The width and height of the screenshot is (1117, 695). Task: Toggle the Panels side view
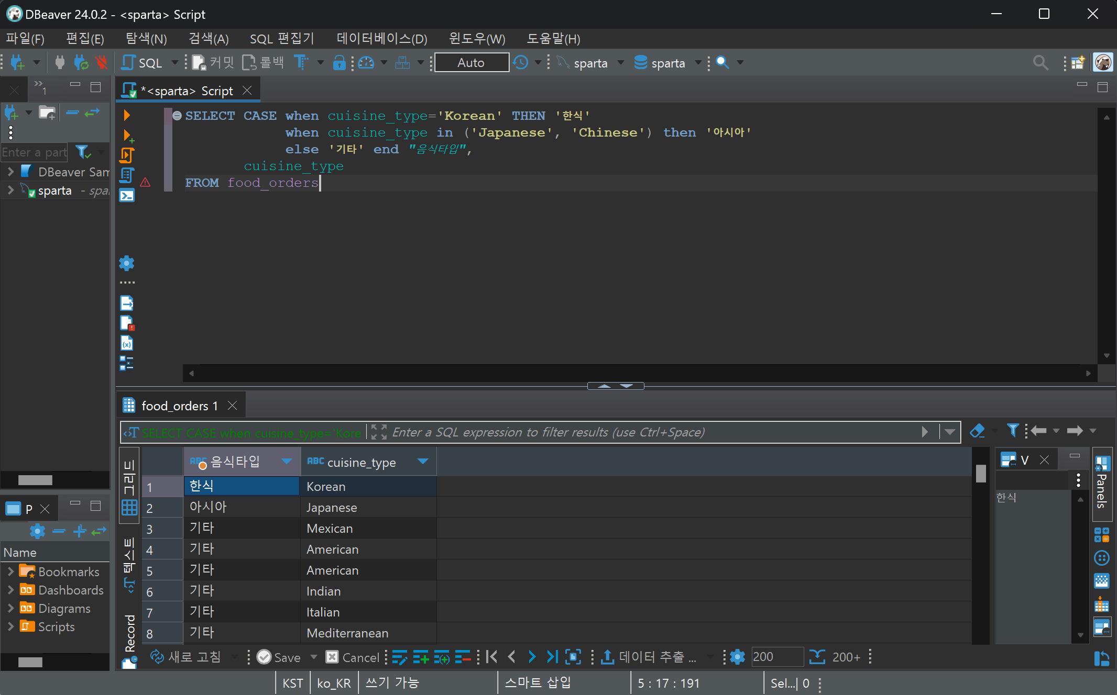tap(1101, 484)
